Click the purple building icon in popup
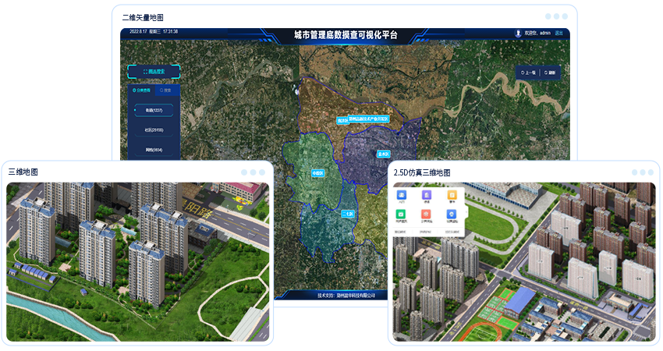The image size is (663, 351). [426, 194]
